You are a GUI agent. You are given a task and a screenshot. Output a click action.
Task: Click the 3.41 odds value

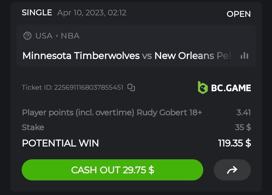pos(244,112)
